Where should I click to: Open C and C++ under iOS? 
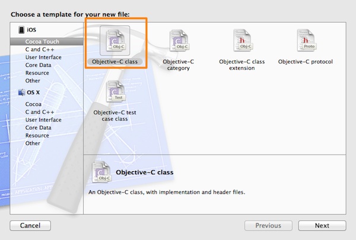[x=40, y=50]
